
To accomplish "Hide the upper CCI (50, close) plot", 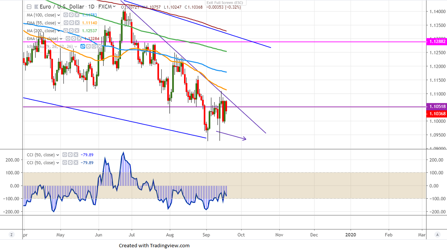I will (x=65, y=155).
